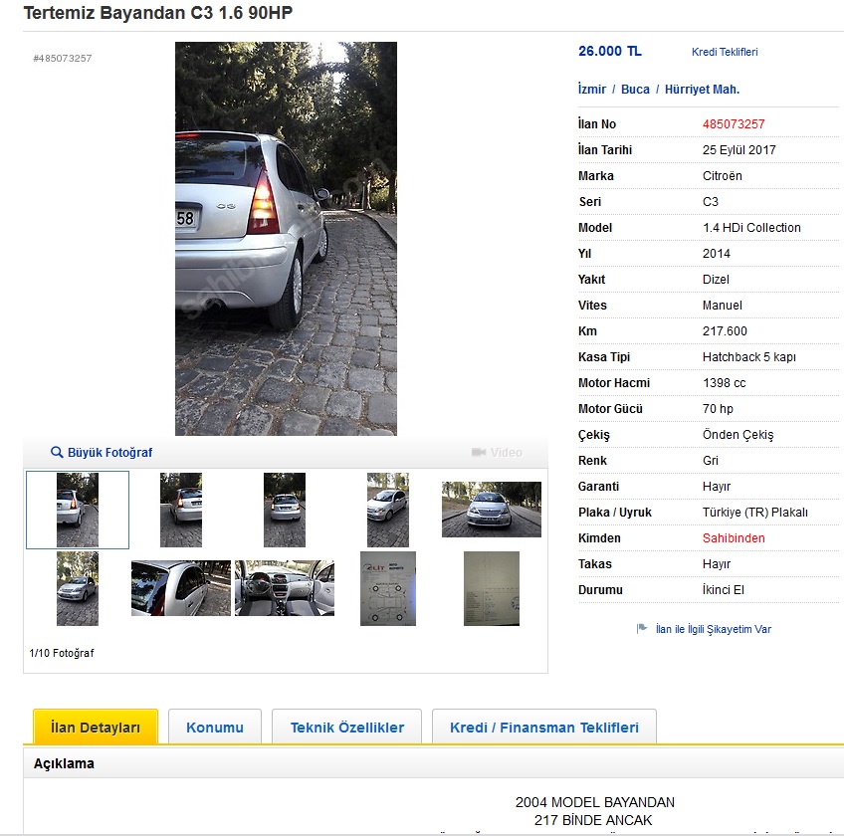Viewport: 844px width, 836px height.
Task: Select the expertise report diagram thumbnail
Action: tap(388, 588)
